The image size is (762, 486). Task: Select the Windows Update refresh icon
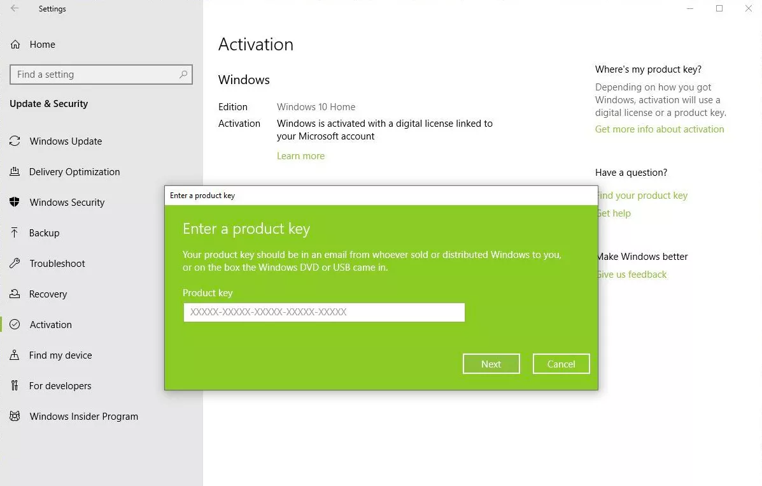[15, 141]
